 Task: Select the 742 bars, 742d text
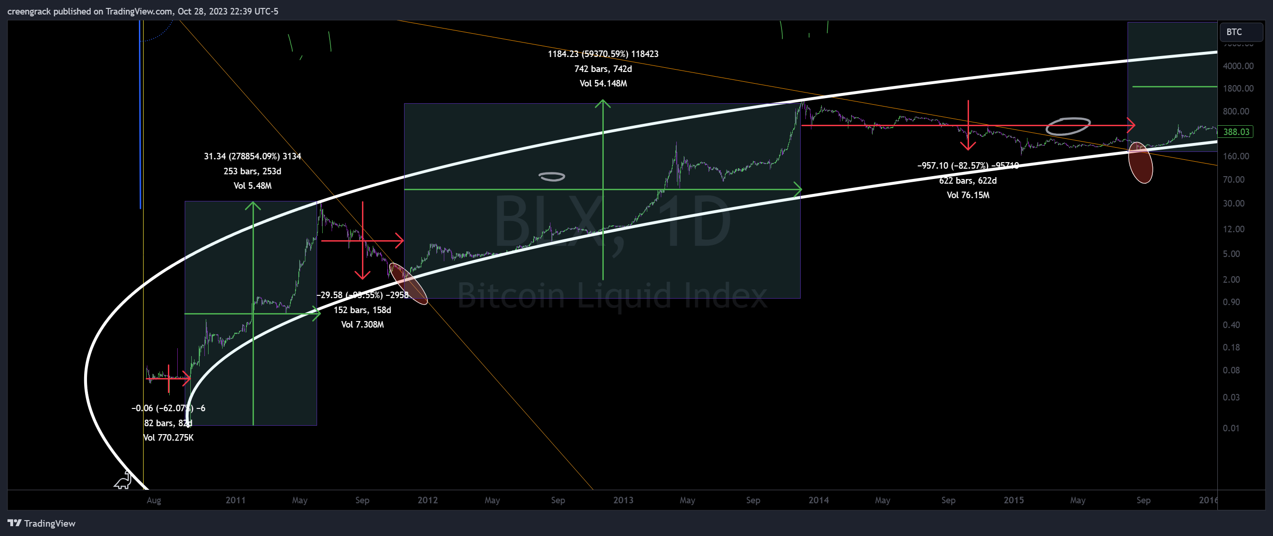click(x=603, y=69)
